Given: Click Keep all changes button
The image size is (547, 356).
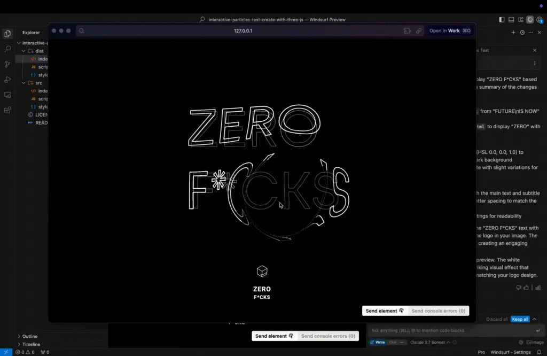Looking at the screenshot, I should click(520, 319).
